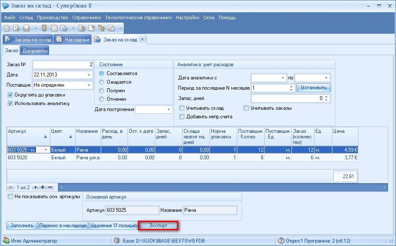
Task: Open the 'Настройки' menu
Action: (x=187, y=18)
